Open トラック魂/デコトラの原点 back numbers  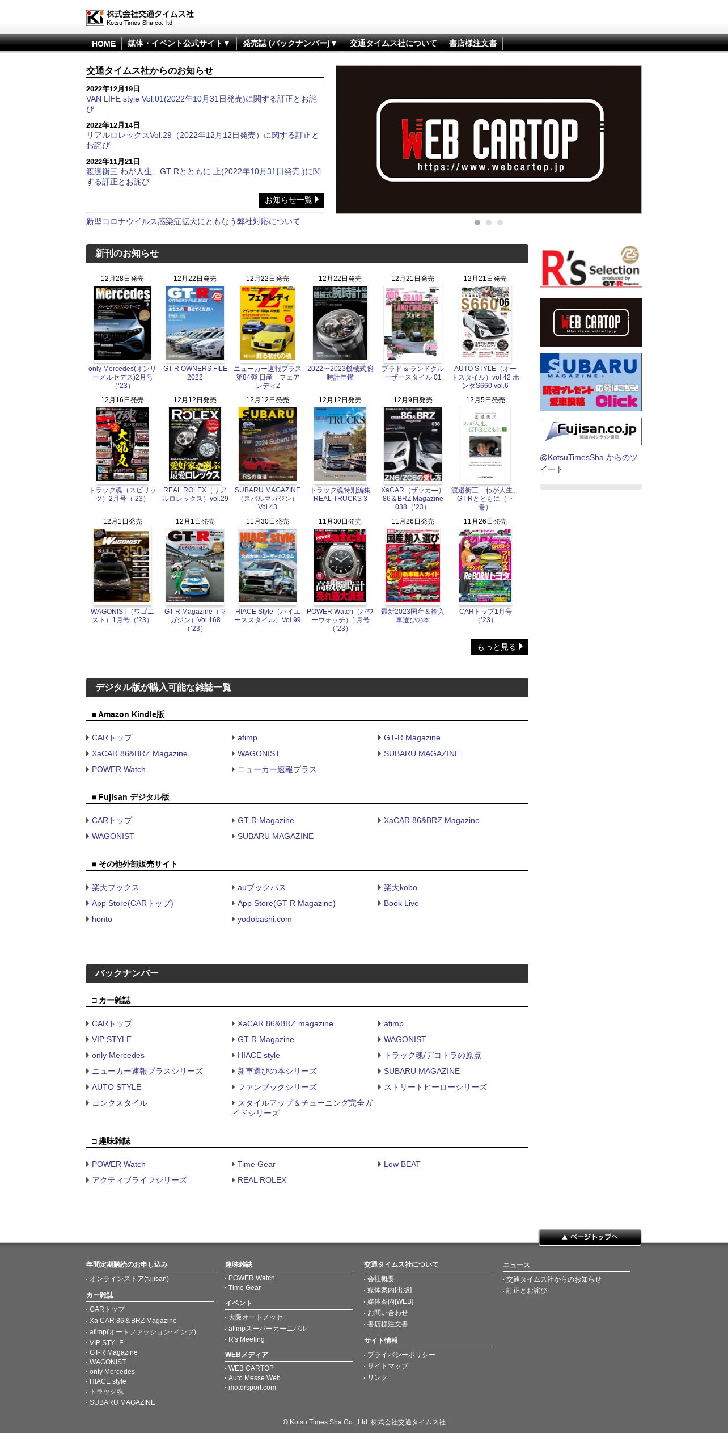[433, 1056]
